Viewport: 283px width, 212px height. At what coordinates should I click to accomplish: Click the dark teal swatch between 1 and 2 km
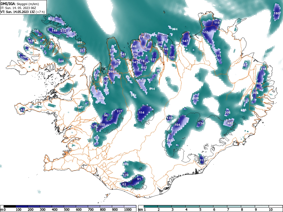151,206
